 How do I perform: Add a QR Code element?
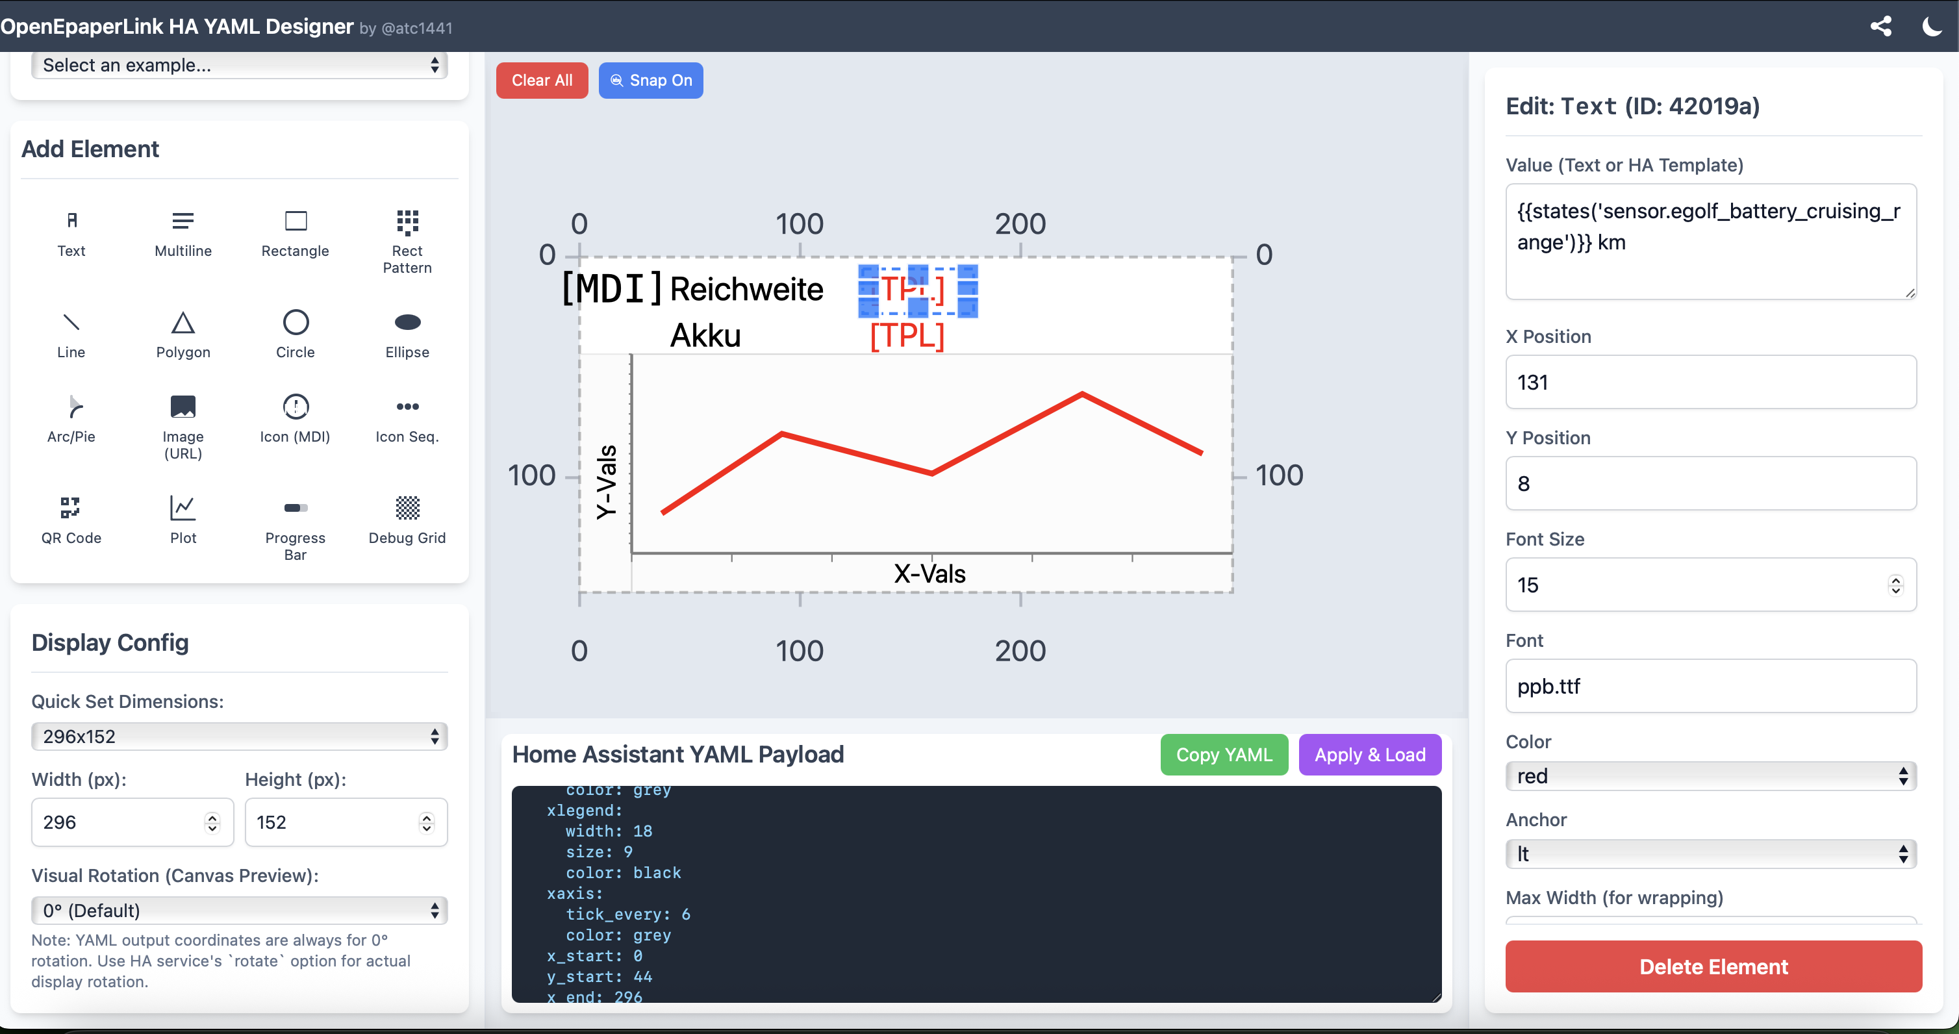coord(71,520)
